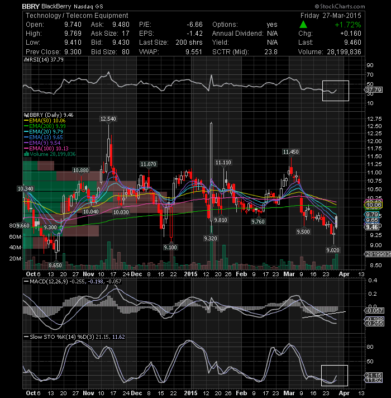The image size is (391, 398).
Task: Click the -0.057 MACD histogram axis tag
Action: pyautogui.click(x=374, y=310)
